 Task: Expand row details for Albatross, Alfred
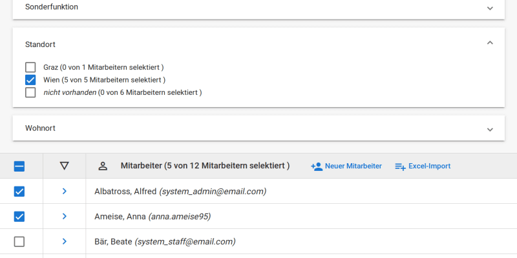click(x=64, y=191)
